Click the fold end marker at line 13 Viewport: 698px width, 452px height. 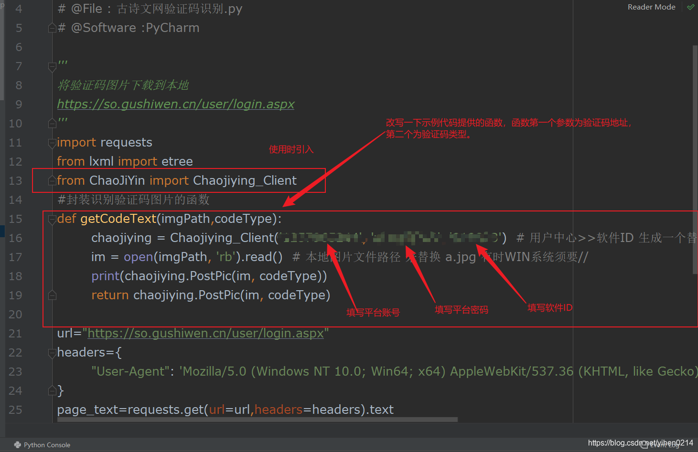pos(53,180)
